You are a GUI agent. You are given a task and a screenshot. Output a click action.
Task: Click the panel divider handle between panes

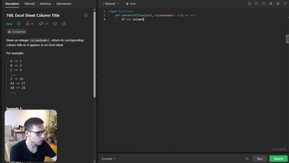pyautogui.click(x=97, y=76)
